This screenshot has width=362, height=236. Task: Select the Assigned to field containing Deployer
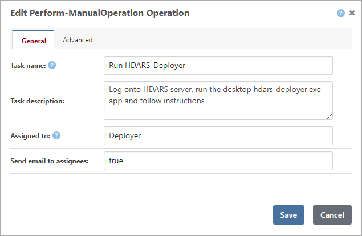[218, 136]
